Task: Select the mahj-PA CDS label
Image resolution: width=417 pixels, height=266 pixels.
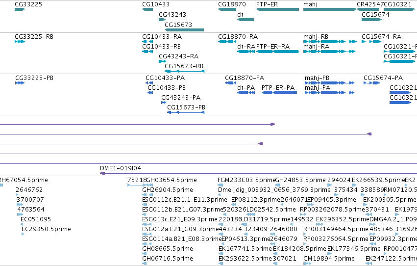Action: pyautogui.click(x=318, y=88)
